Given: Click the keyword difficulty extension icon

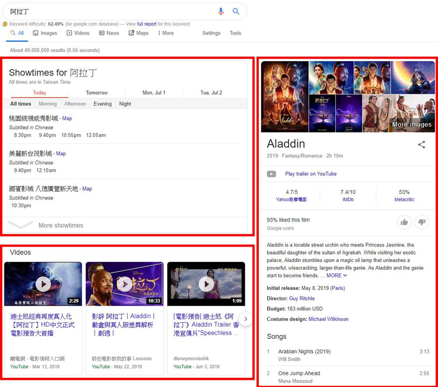Looking at the screenshot, I should 5,24.
